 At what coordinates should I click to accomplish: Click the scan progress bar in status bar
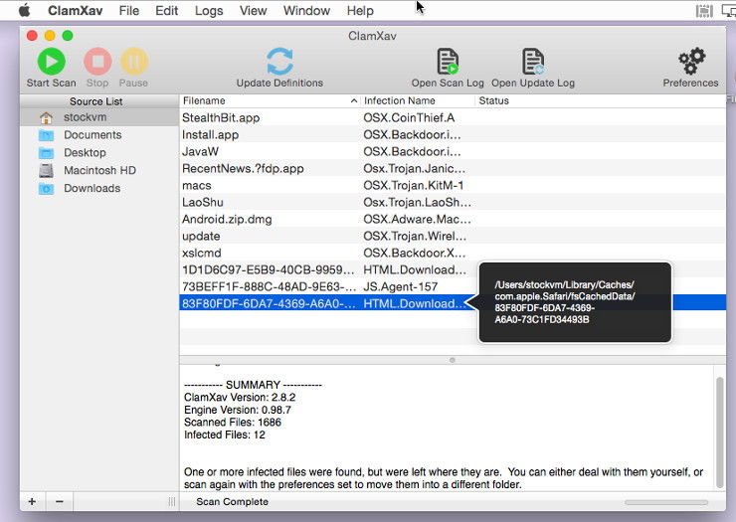(666, 502)
